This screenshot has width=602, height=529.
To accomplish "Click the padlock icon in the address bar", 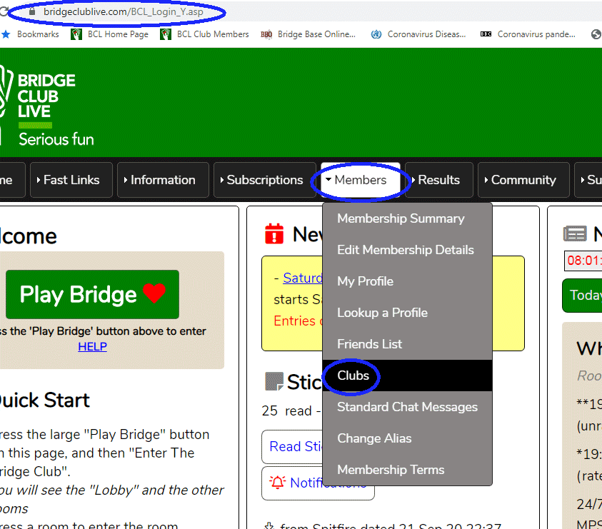I will (x=30, y=12).
